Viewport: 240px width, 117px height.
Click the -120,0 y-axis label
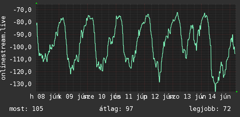coord(21,72)
